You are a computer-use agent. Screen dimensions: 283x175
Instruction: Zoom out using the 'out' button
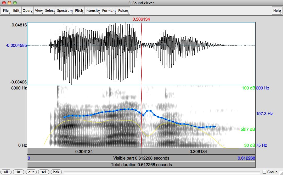[x=31, y=172]
